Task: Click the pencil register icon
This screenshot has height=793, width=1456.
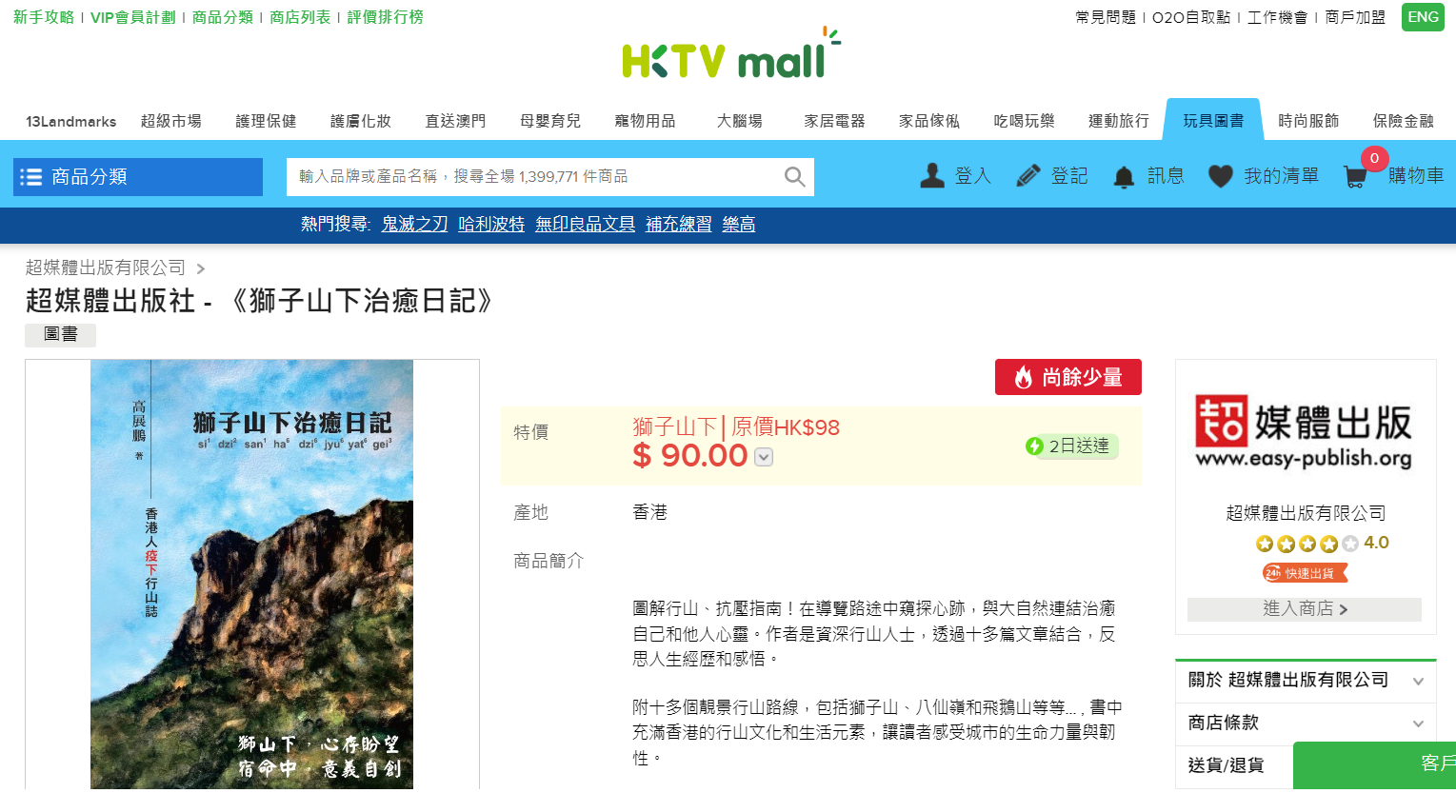Action: click(1027, 176)
